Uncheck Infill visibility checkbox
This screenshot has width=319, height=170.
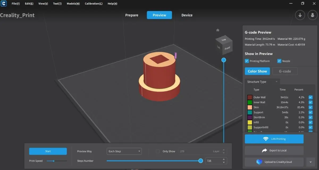point(310,122)
